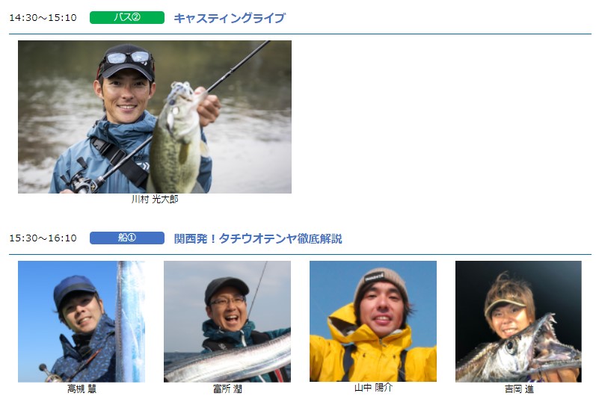596x405 pixels.
Task: Click the blue 船① category badge
Action: (x=127, y=238)
